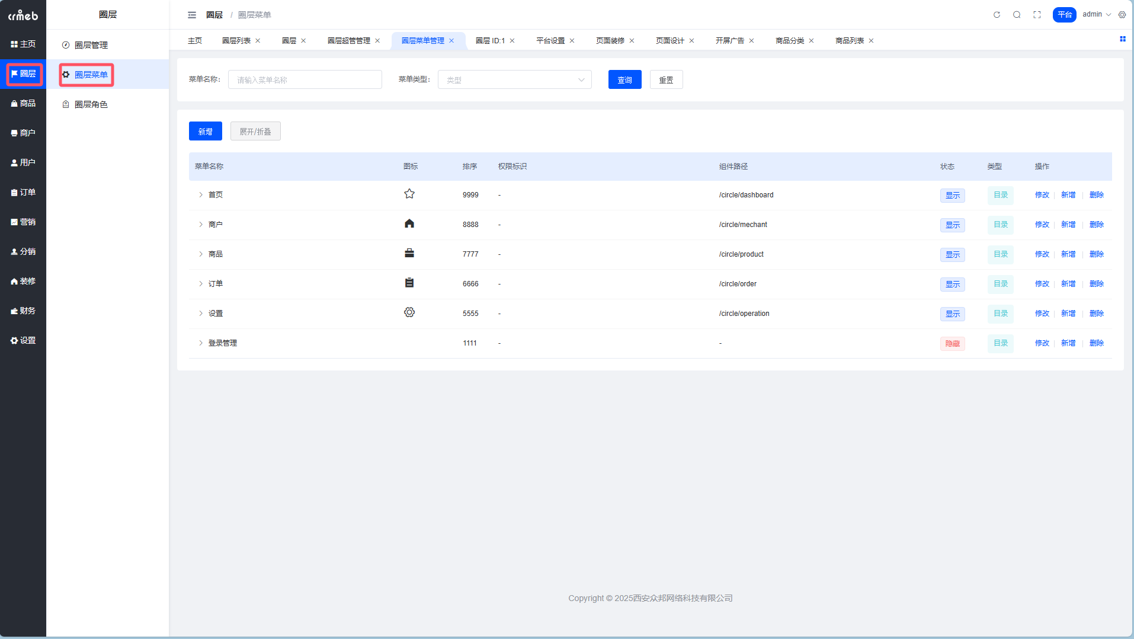Click the settings gear beside admin
1134x639 pixels.
tap(1122, 15)
